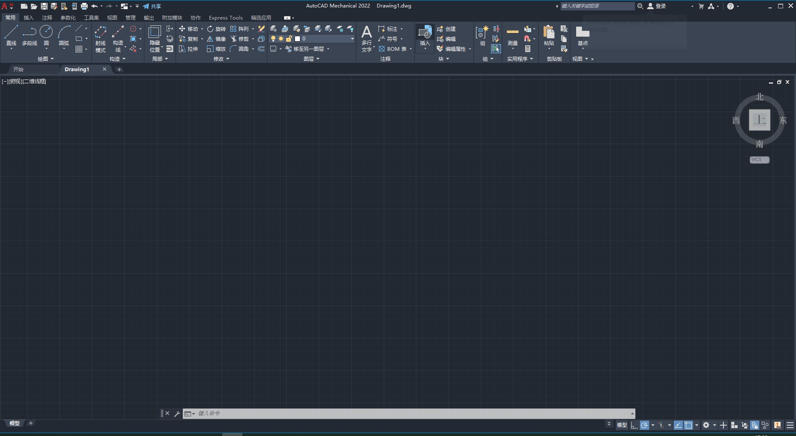Select the 直线 (Line) tool

coord(11,35)
